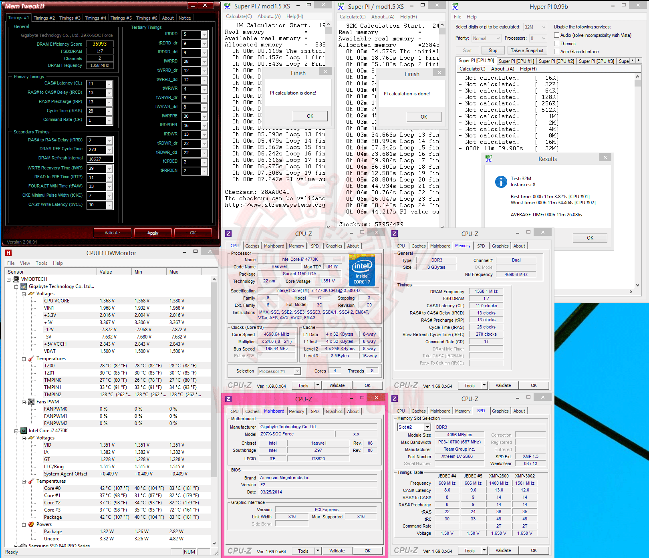Enable the Audio service checkbox in Hyper PI
Image resolution: width=649 pixels, height=558 pixels.
[556, 35]
